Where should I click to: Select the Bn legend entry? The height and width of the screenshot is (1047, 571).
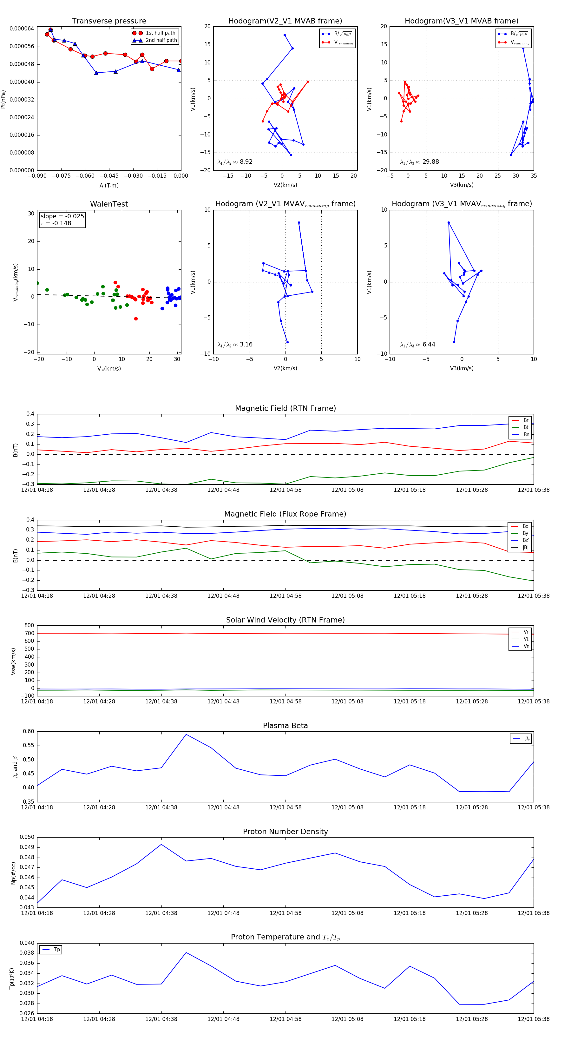tap(520, 434)
